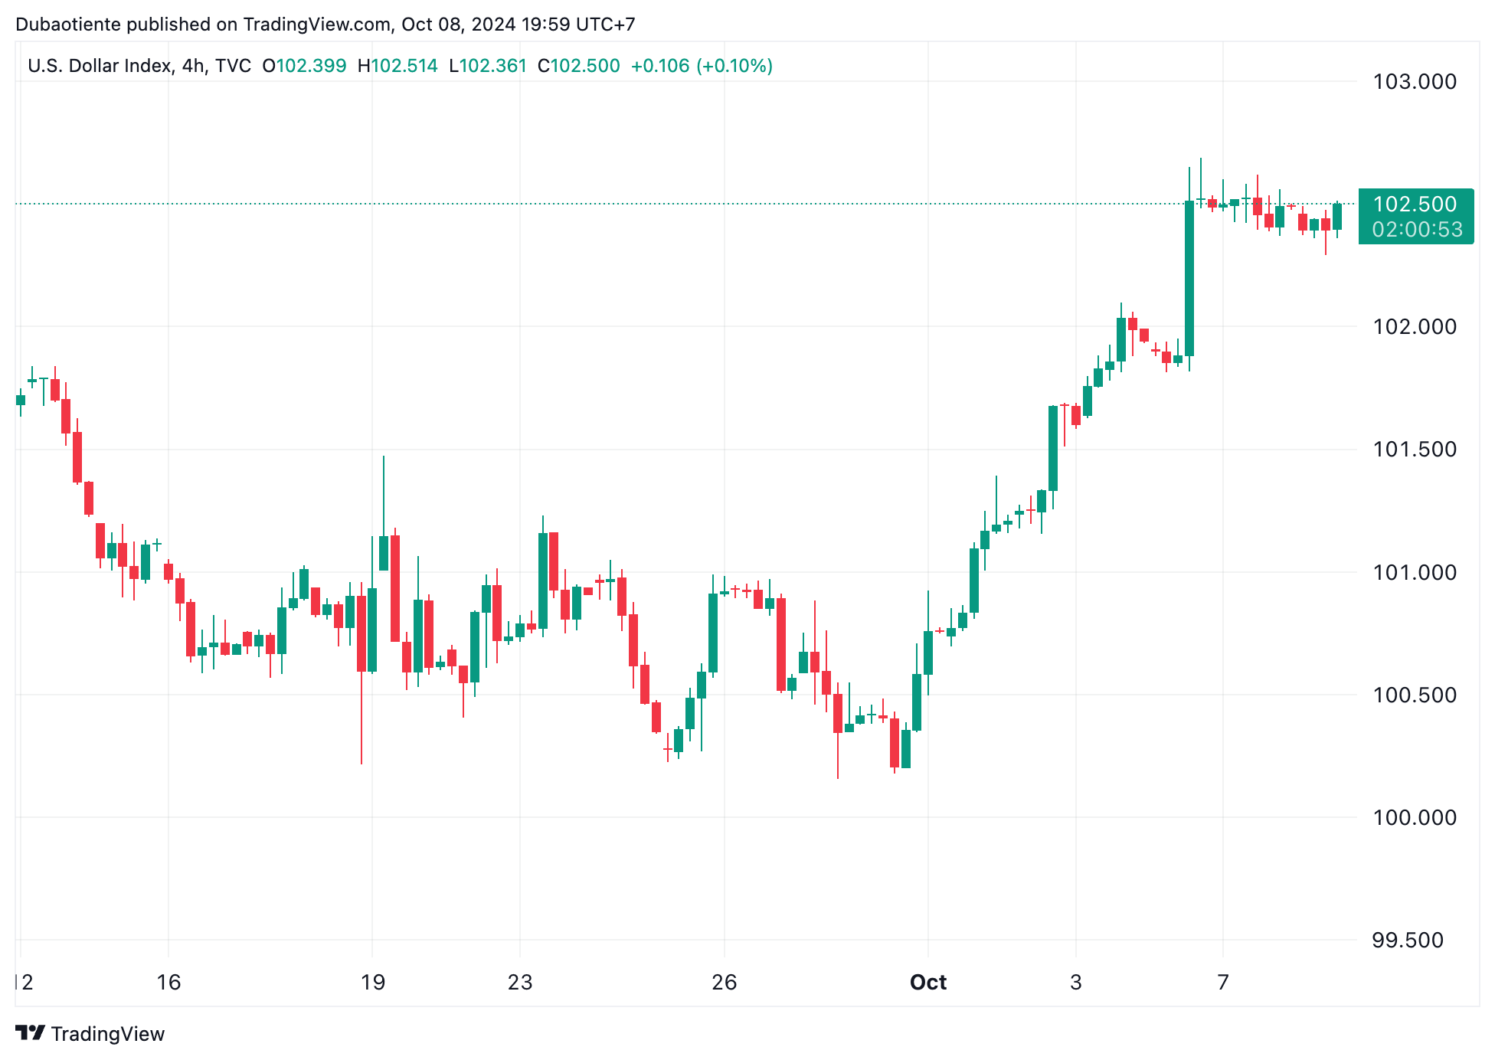Screen dimensions: 1495x1060
Task: Click the current price label 102.500
Action: (1415, 204)
